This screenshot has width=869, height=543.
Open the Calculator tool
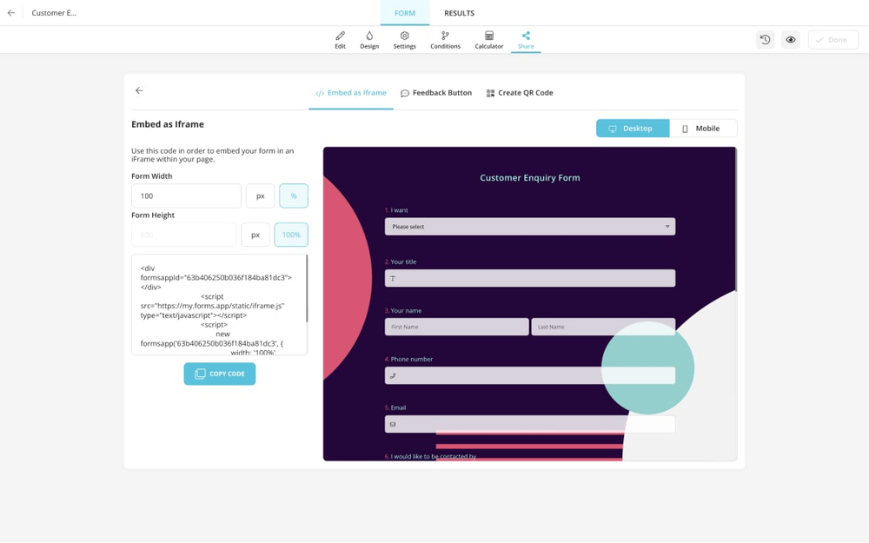click(488, 40)
